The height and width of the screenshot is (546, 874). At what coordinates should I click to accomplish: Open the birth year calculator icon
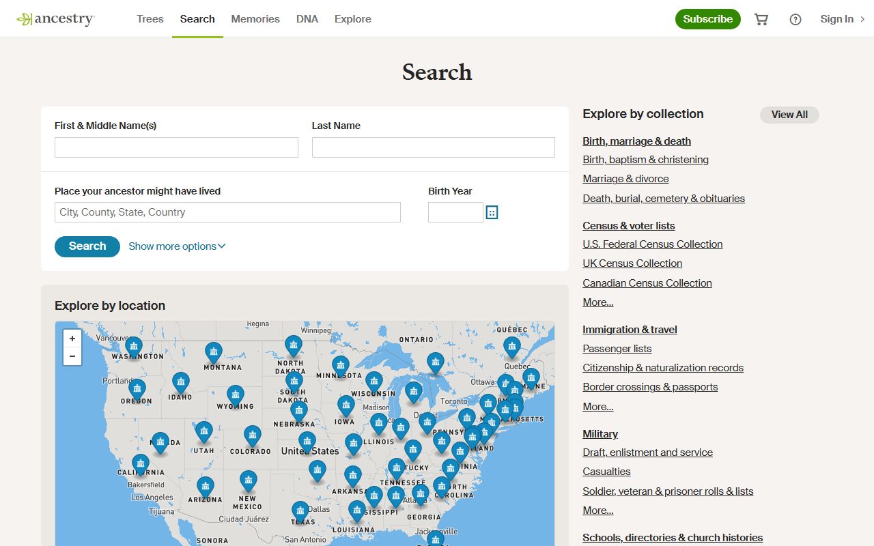(492, 212)
